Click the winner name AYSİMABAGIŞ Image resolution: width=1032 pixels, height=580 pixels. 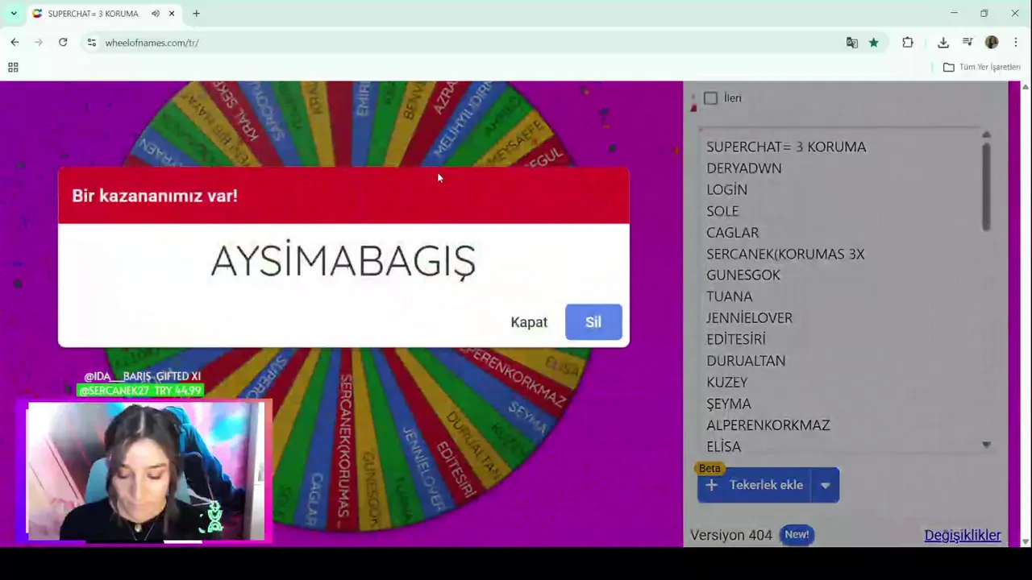point(343,261)
